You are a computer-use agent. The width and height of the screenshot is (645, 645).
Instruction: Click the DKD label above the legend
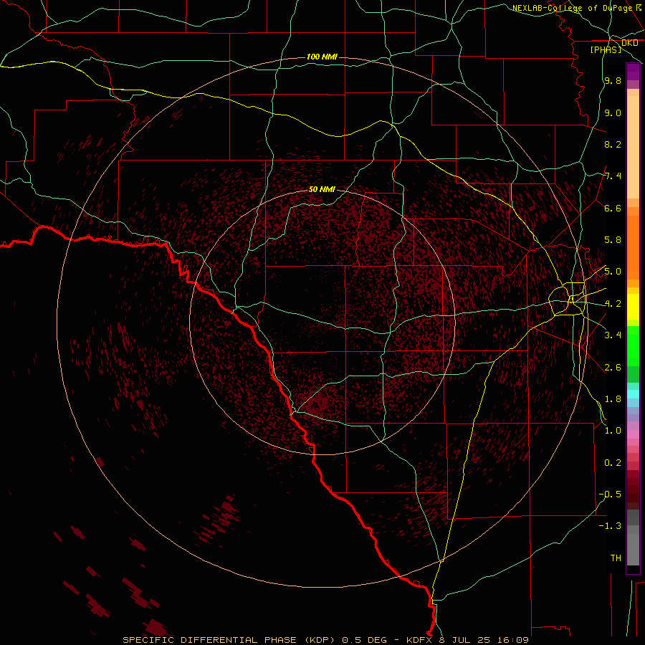click(629, 43)
